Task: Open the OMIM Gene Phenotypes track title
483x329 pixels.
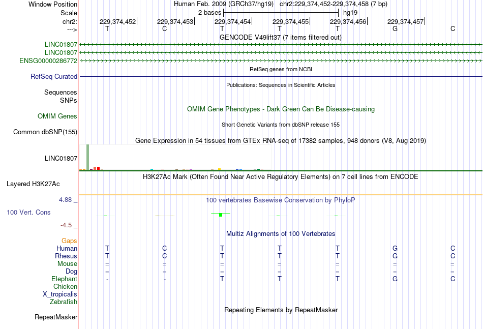Action: 281,109
